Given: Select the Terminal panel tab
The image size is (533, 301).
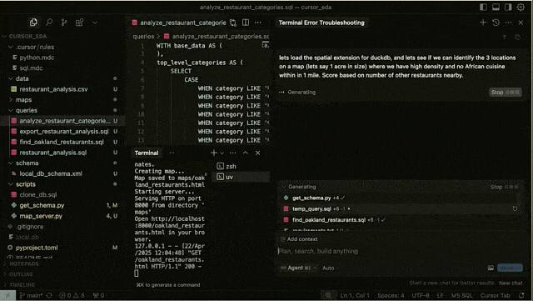Looking at the screenshot, I should pyautogui.click(x=147, y=153).
